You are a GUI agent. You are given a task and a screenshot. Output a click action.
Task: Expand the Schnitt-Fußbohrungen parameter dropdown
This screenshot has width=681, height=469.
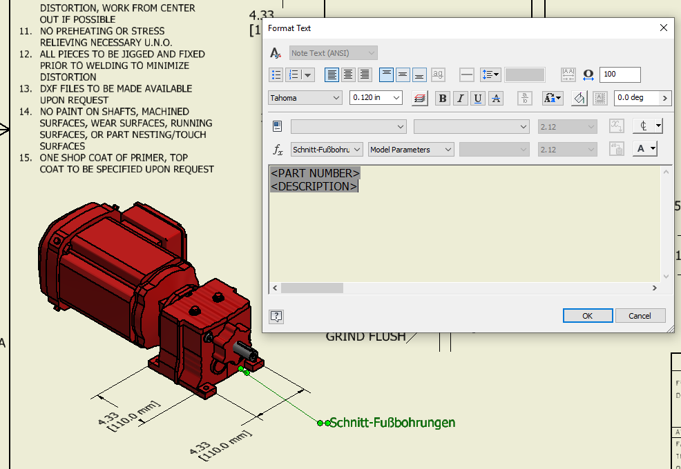(327, 149)
